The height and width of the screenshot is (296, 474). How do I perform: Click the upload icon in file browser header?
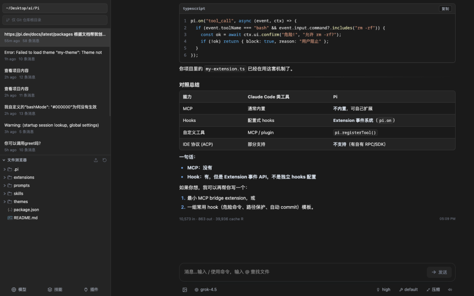[96, 160]
